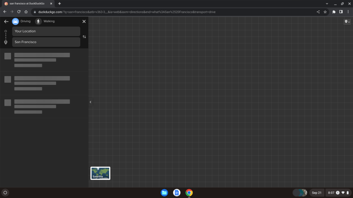
Task: Click the San Francisco destination field
Action: [46, 42]
